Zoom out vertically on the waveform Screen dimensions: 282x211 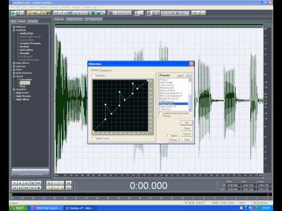coord(69,188)
